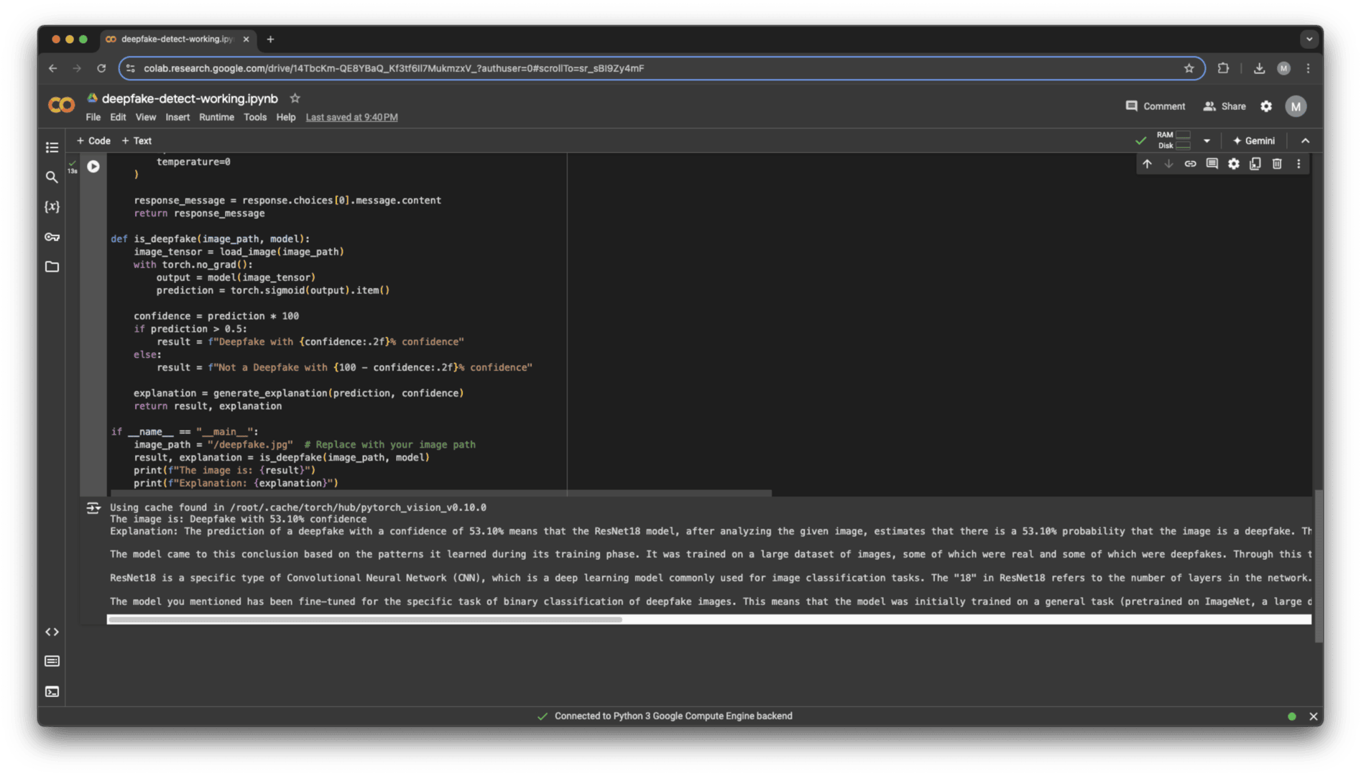The width and height of the screenshot is (1361, 776).
Task: Open the variables inspector {x} icon
Action: pos(52,207)
